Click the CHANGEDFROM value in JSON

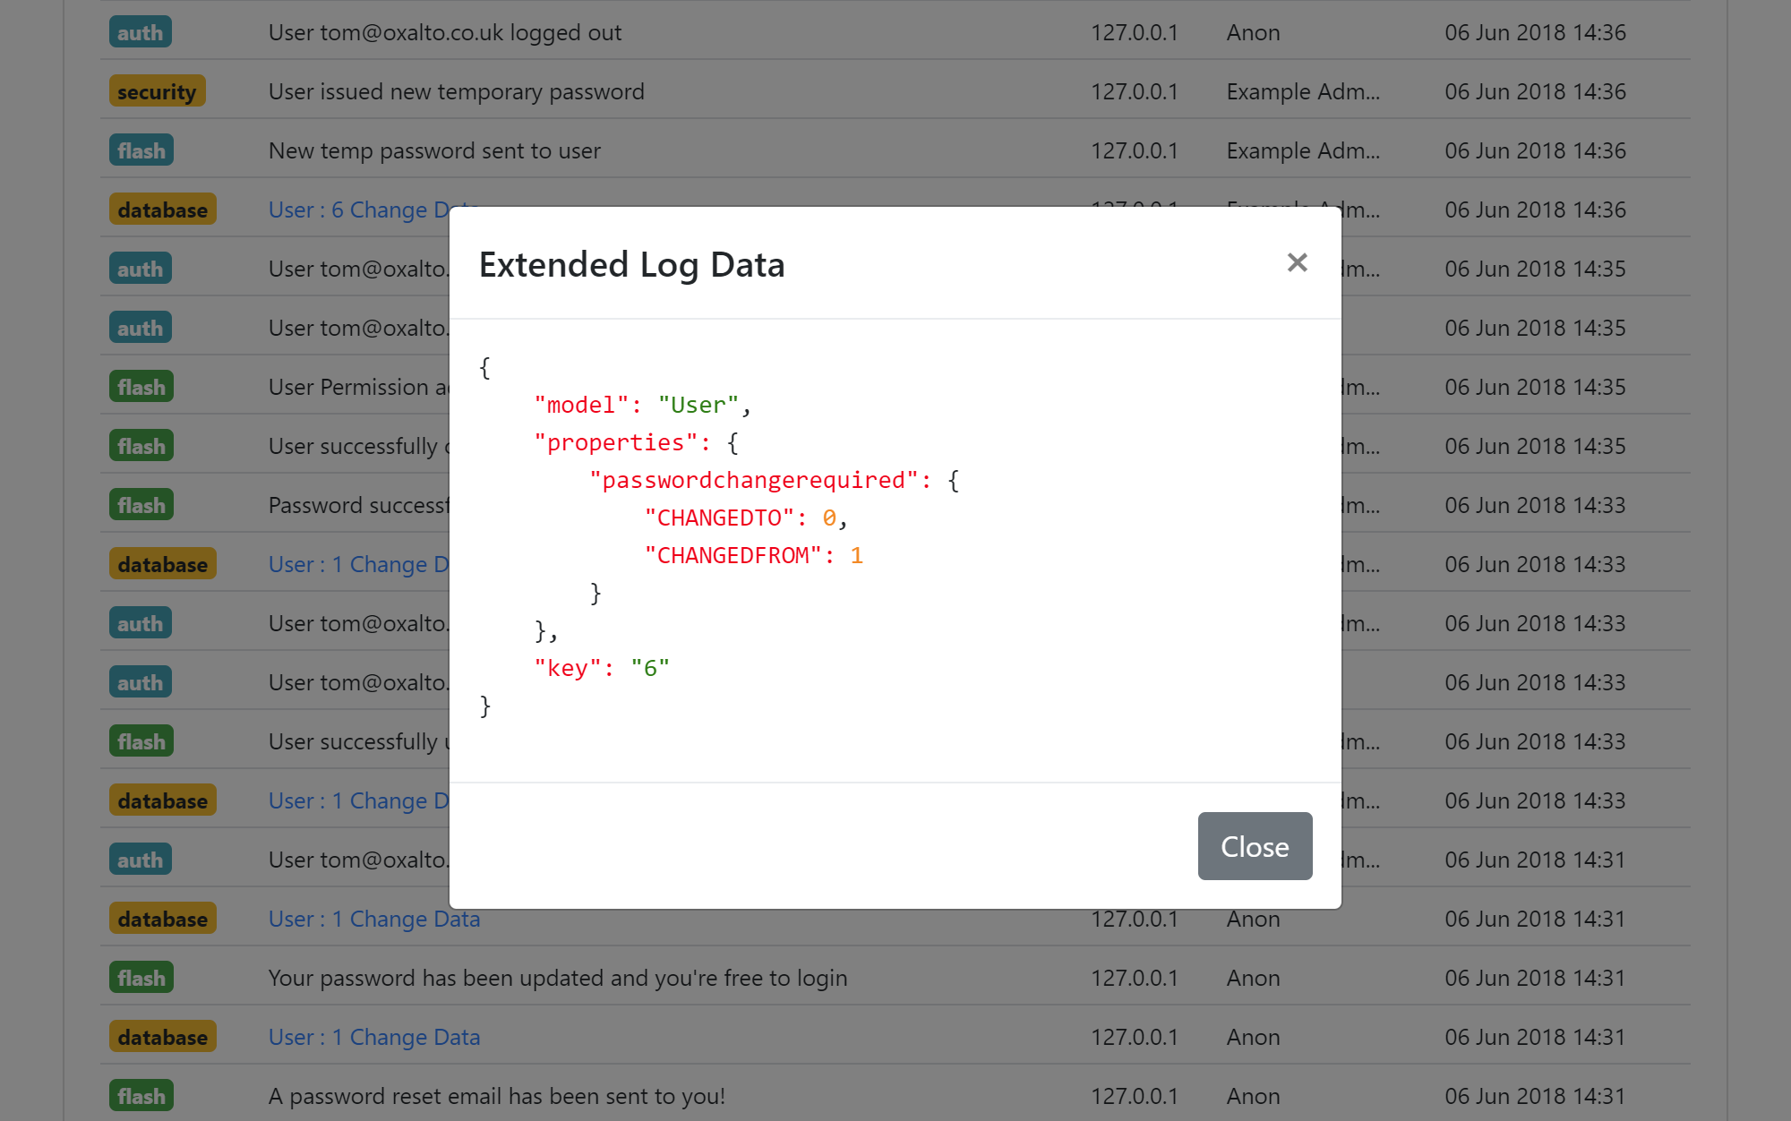[856, 556]
